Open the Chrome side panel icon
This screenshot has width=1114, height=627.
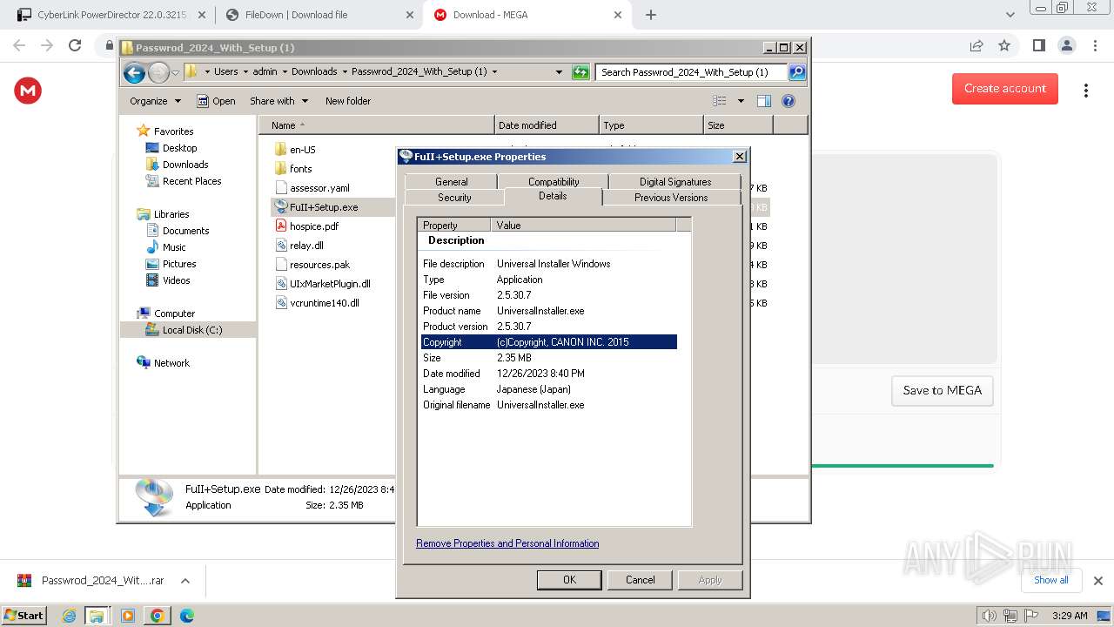point(1038,45)
